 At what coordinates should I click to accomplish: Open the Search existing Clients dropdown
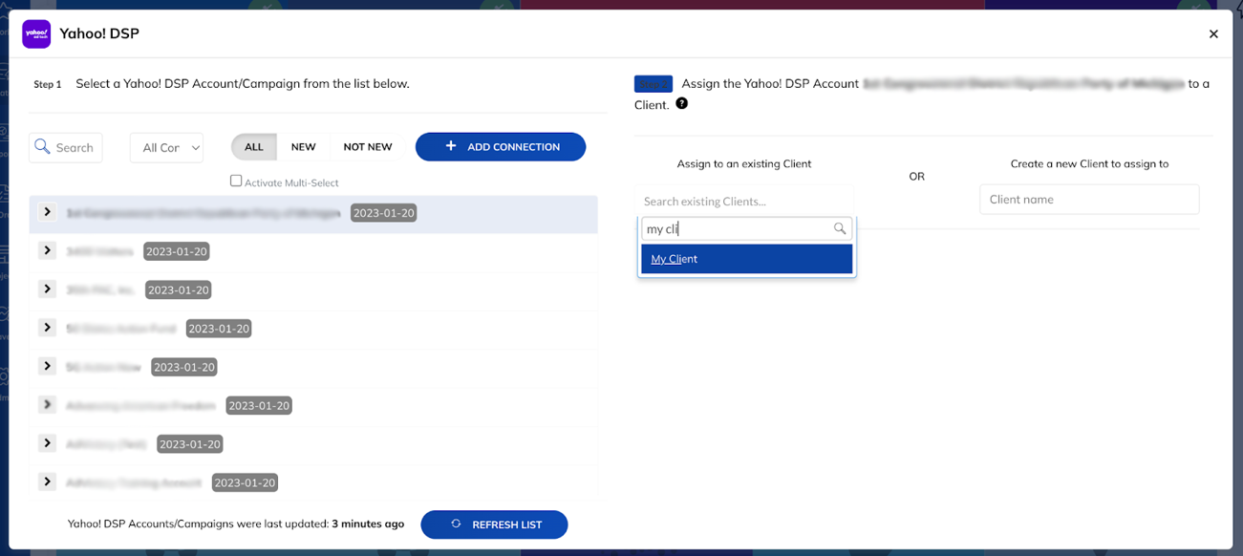745,201
